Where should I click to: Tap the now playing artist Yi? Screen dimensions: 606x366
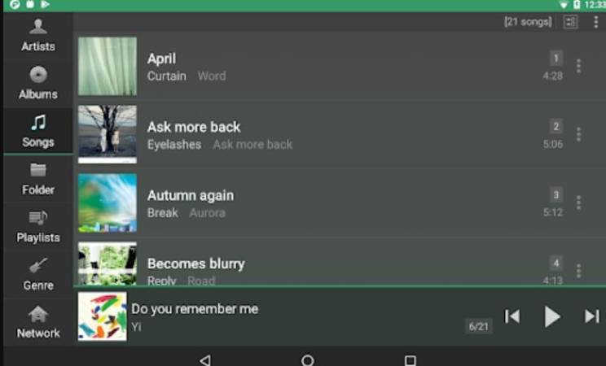pos(136,327)
